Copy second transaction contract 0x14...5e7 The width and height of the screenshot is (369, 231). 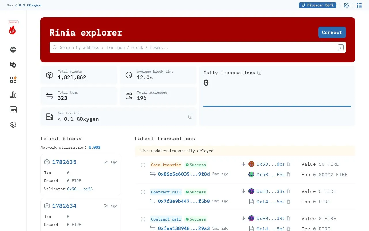click(288, 202)
